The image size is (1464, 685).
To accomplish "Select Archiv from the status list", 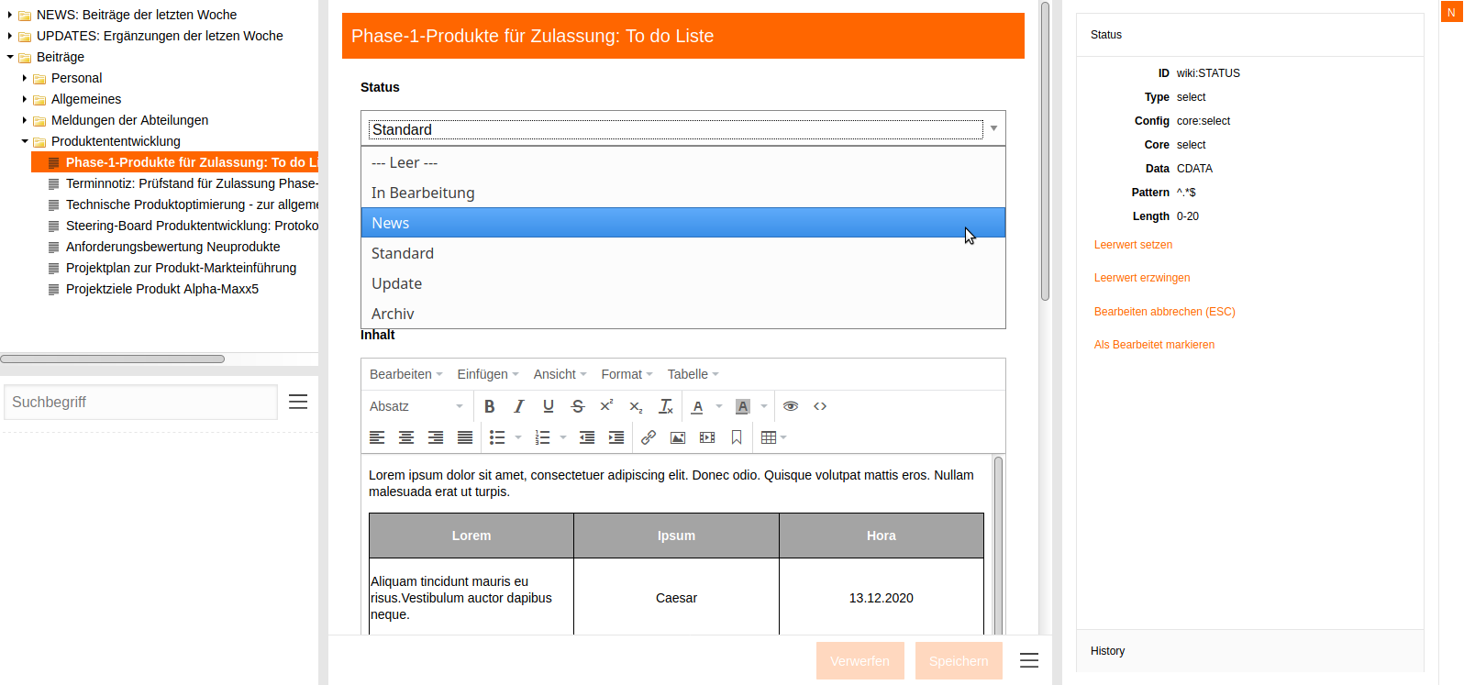I will coord(393,314).
